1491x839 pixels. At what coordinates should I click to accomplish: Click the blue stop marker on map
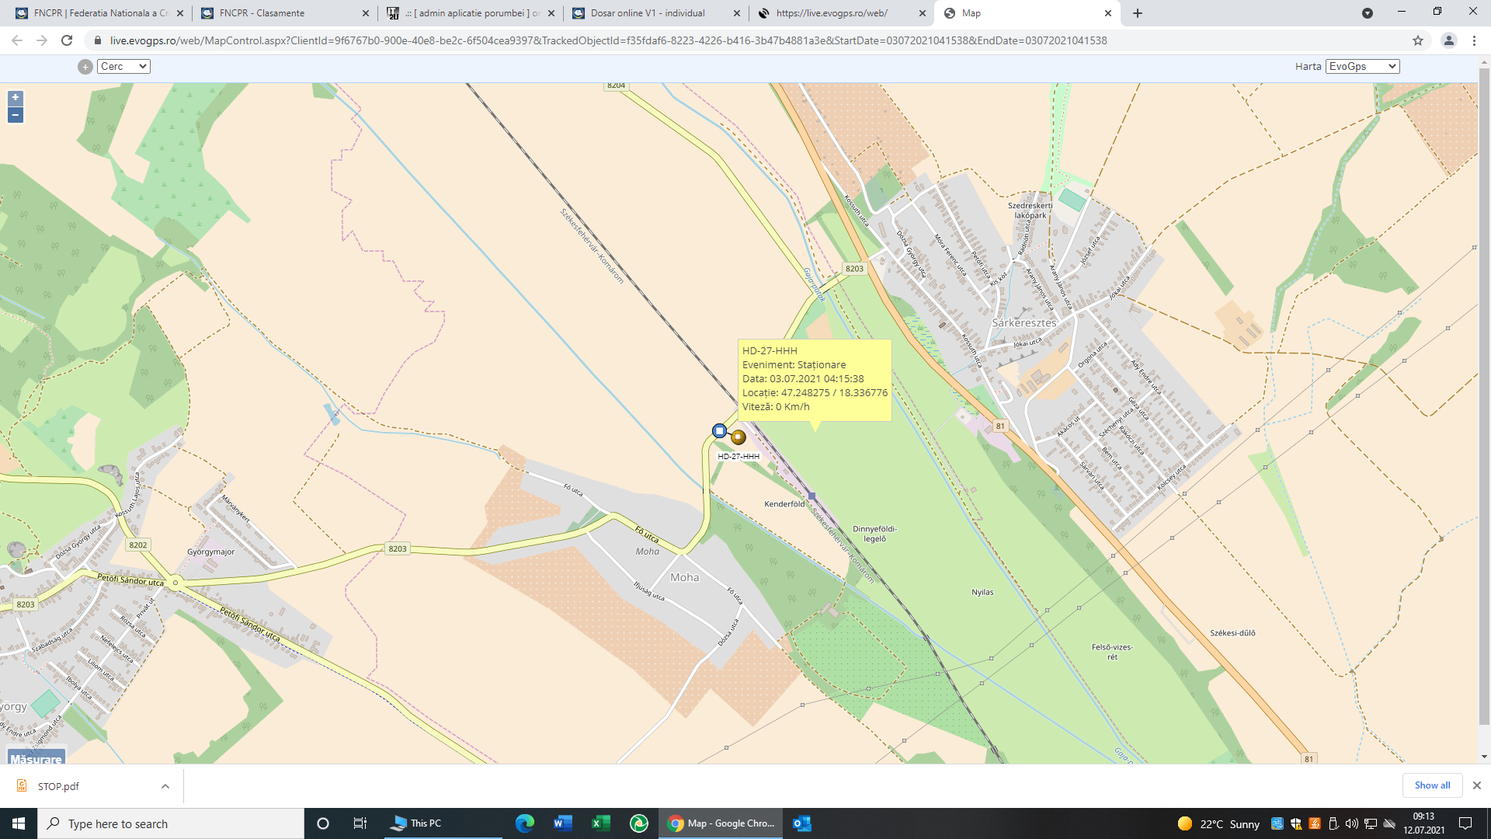[x=719, y=430]
